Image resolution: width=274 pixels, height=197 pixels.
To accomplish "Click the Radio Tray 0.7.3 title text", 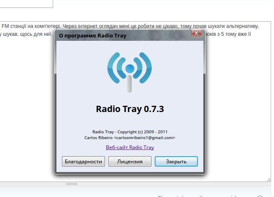I will pos(130,109).
